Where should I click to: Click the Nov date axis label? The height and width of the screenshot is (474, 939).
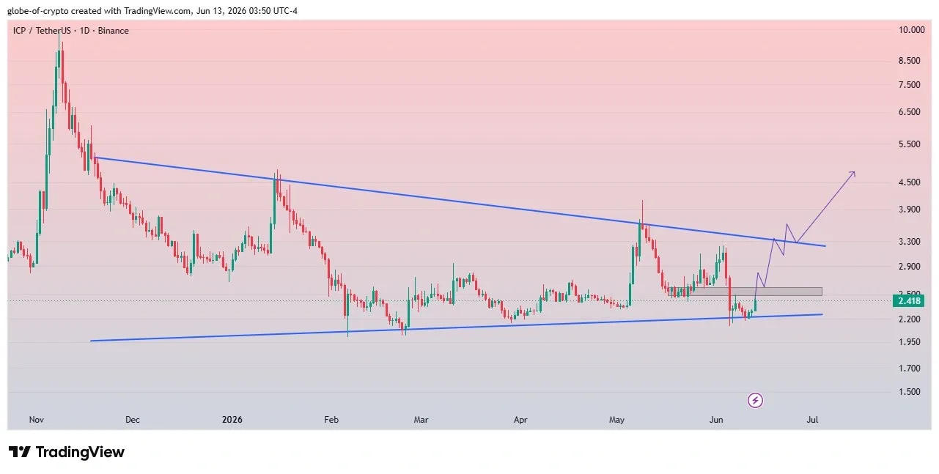[37, 420]
